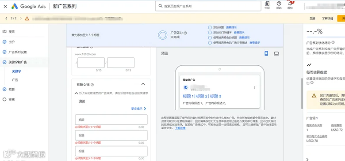Click the 预算 checkmark icon

[4, 89]
